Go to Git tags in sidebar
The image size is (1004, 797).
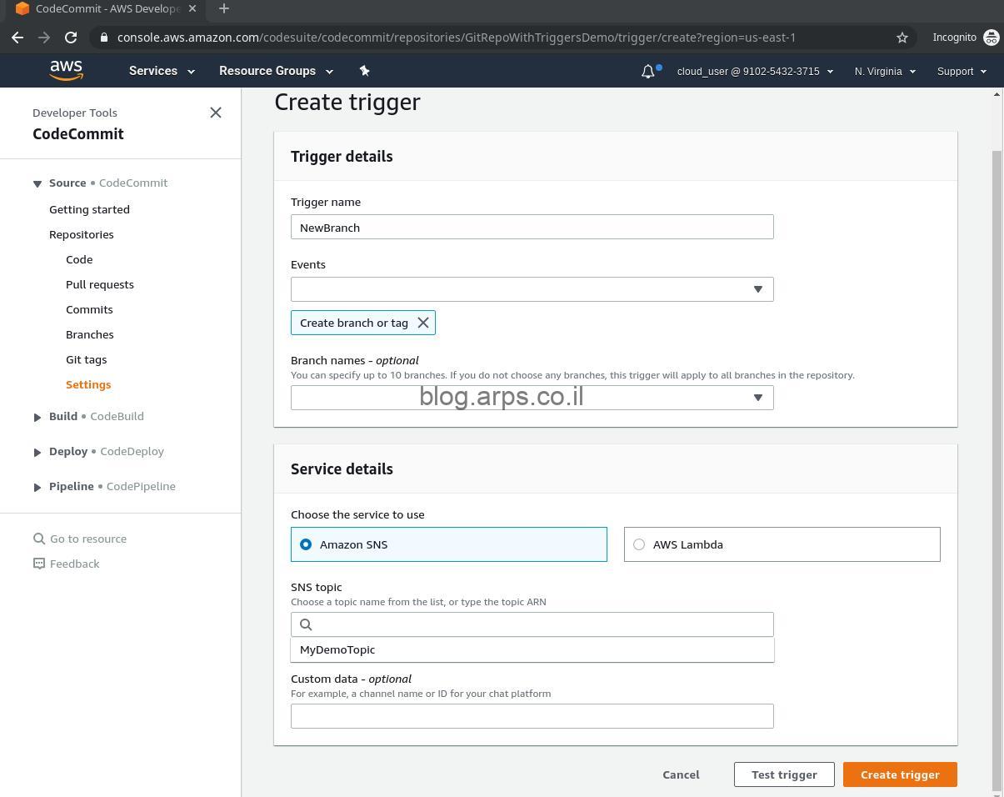click(x=87, y=359)
